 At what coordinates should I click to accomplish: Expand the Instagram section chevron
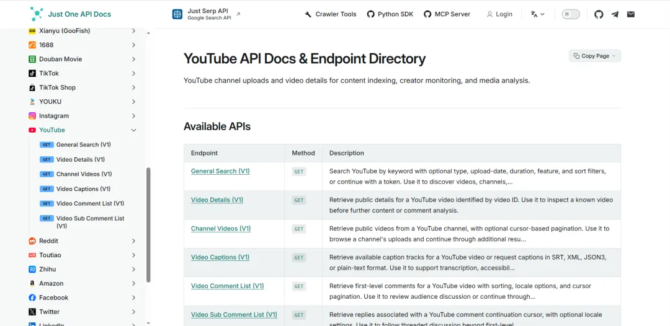134,116
